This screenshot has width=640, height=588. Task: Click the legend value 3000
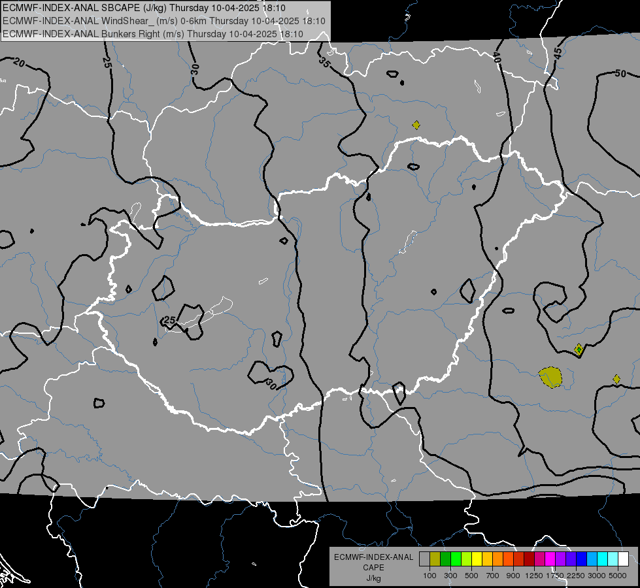pos(596,576)
